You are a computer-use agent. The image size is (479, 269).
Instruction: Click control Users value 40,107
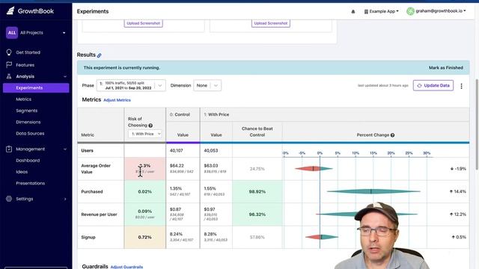[x=177, y=150]
